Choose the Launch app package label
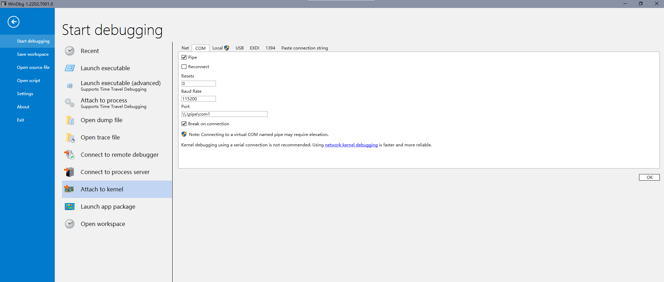Image resolution: width=664 pixels, height=282 pixels. point(108,207)
